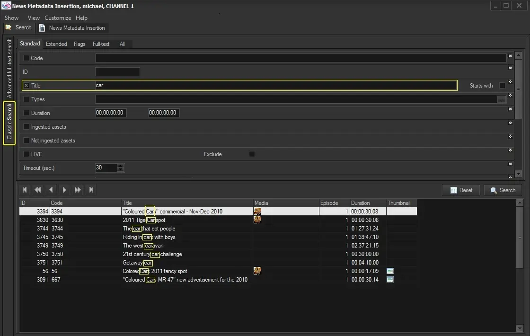Viewport: 530px width, 336px height.
Task: Click the media icon for row 3630
Action: (x=257, y=220)
